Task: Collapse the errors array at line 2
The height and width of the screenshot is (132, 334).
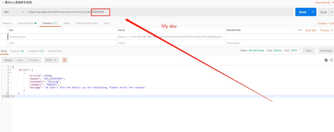Action: coord(10,70)
